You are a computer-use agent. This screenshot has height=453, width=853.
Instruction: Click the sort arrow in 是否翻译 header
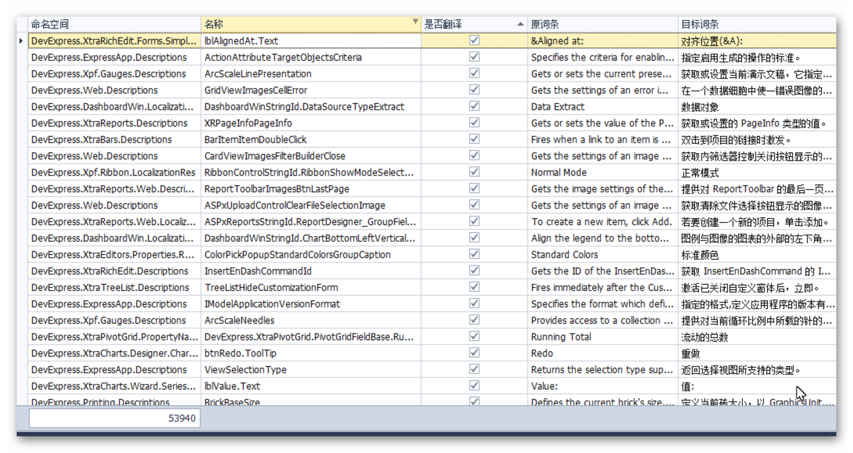(x=520, y=24)
